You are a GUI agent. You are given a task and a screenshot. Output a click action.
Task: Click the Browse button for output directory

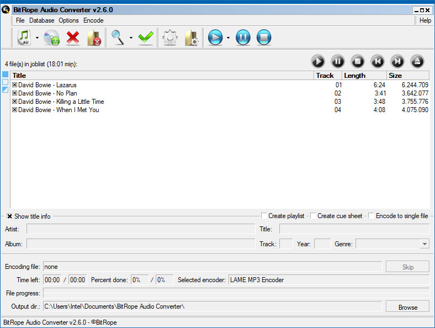pos(407,307)
